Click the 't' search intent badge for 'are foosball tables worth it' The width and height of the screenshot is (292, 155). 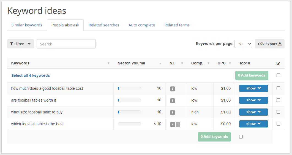[x=173, y=100]
